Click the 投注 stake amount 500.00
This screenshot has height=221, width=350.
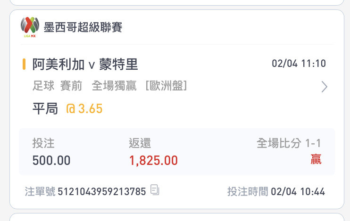pyautogui.click(x=51, y=160)
